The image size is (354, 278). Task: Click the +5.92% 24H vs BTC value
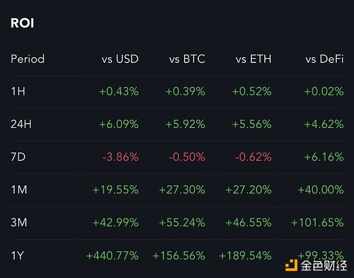(x=185, y=124)
